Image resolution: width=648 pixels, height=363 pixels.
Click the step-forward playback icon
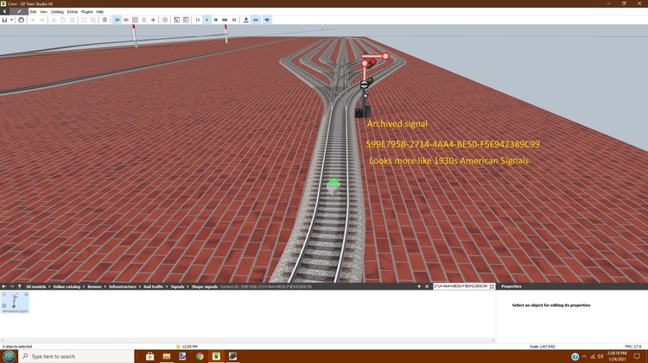[234, 20]
